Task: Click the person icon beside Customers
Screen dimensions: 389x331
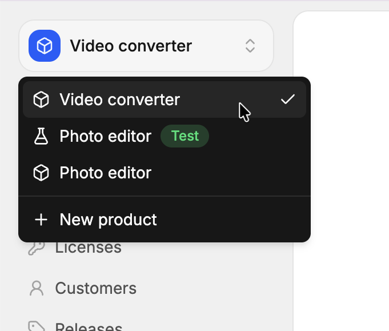Action: click(37, 288)
